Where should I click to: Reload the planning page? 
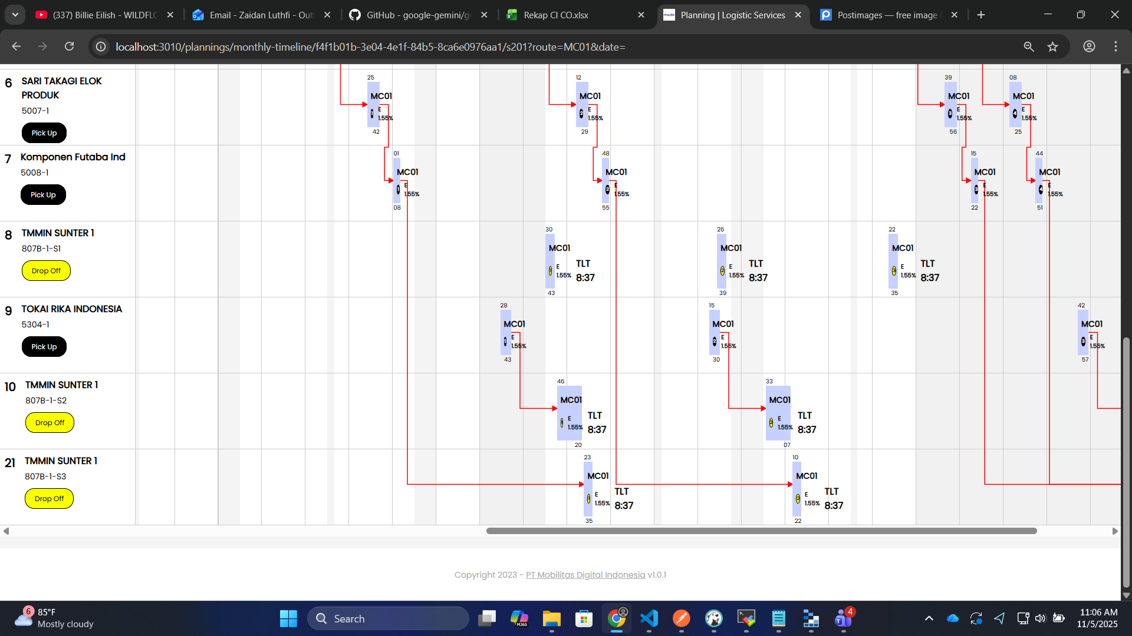pyautogui.click(x=69, y=47)
